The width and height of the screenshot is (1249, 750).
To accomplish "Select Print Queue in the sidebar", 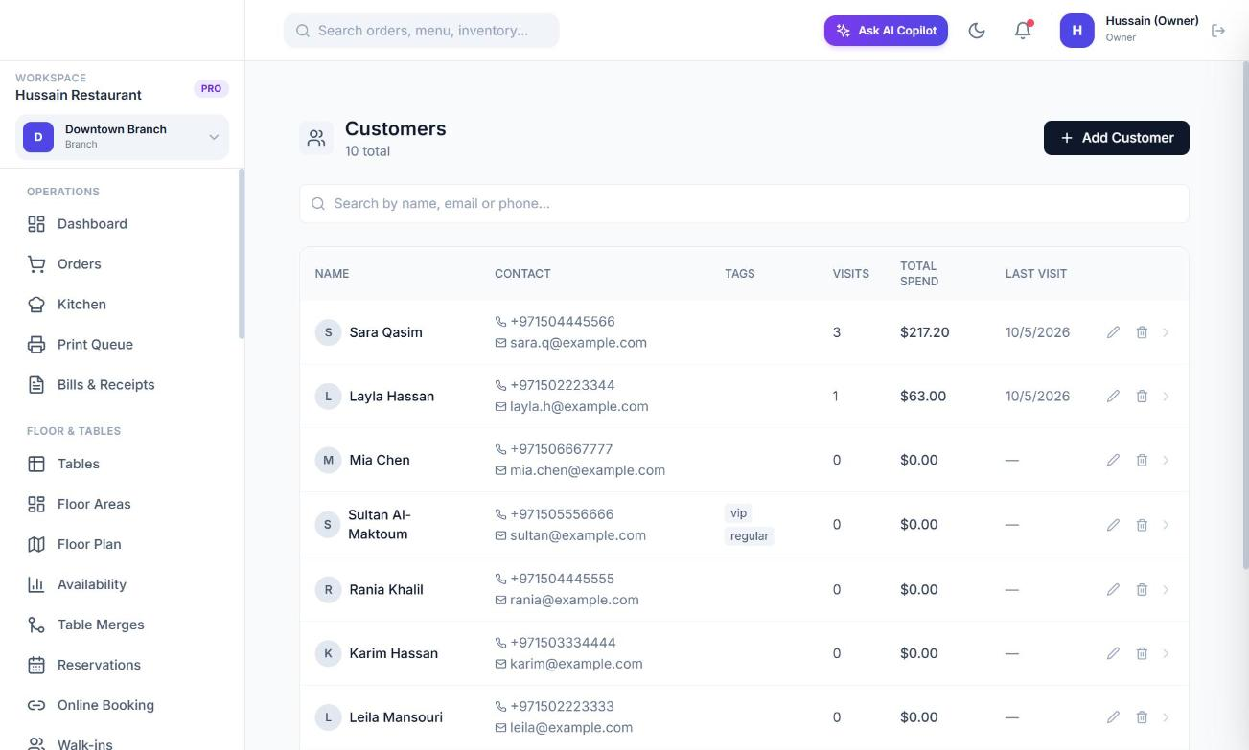I will point(122,345).
